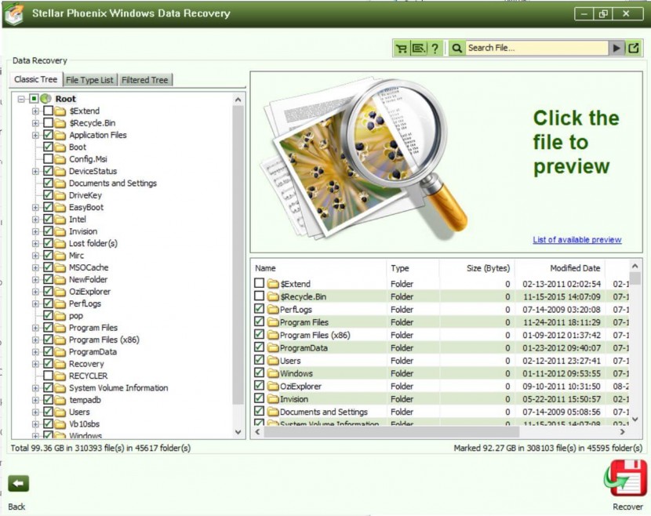This screenshot has width=651, height=516.
Task: Click NewFolder in the tree
Action: 88,280
